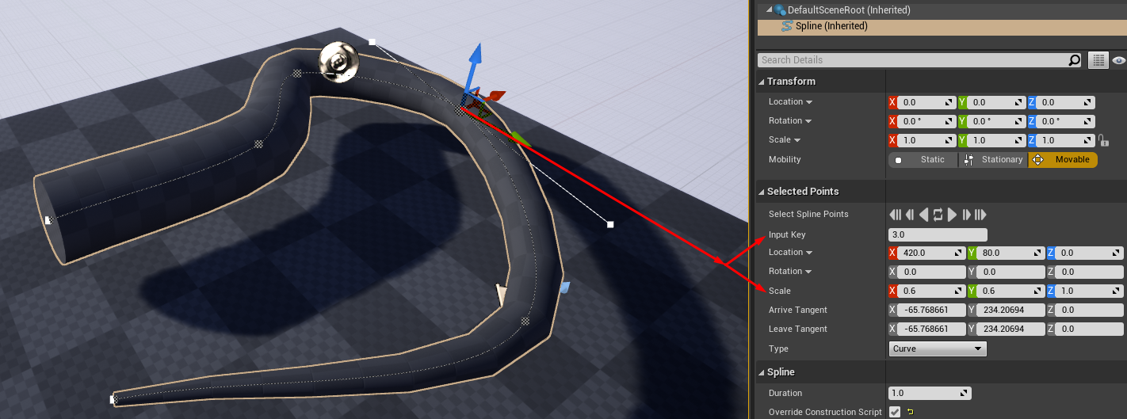Image resolution: width=1127 pixels, height=419 pixels.
Task: Edit spline point Rotation X field
Action: 931,272
